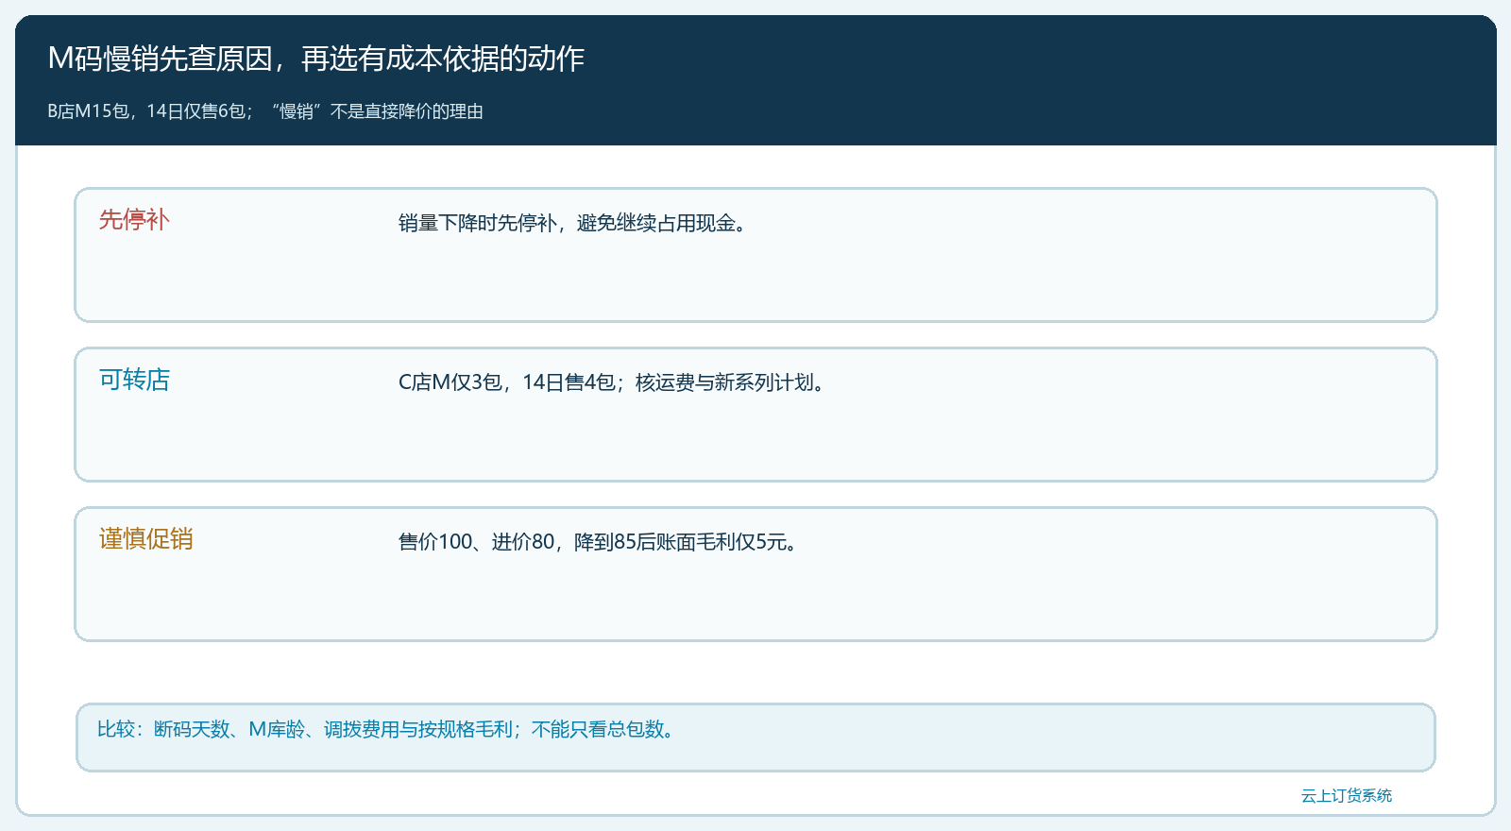The height and width of the screenshot is (831, 1511).
Task: Click the comparison note starting with "比较：断码天数"
Action: click(385, 729)
